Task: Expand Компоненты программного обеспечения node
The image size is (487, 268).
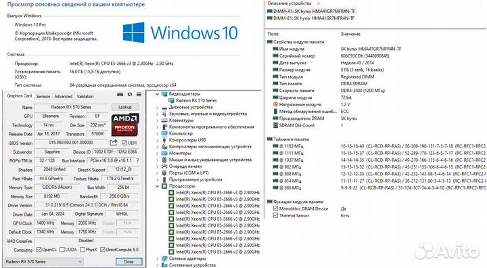Action: [157, 127]
